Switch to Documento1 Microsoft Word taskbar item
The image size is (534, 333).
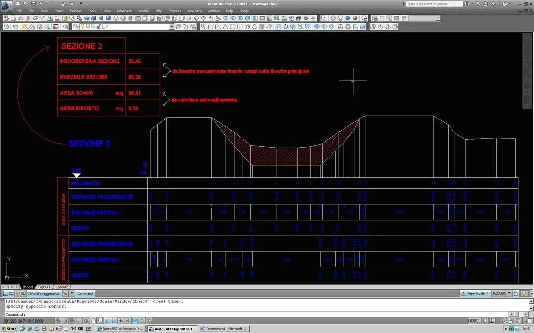click(224, 329)
